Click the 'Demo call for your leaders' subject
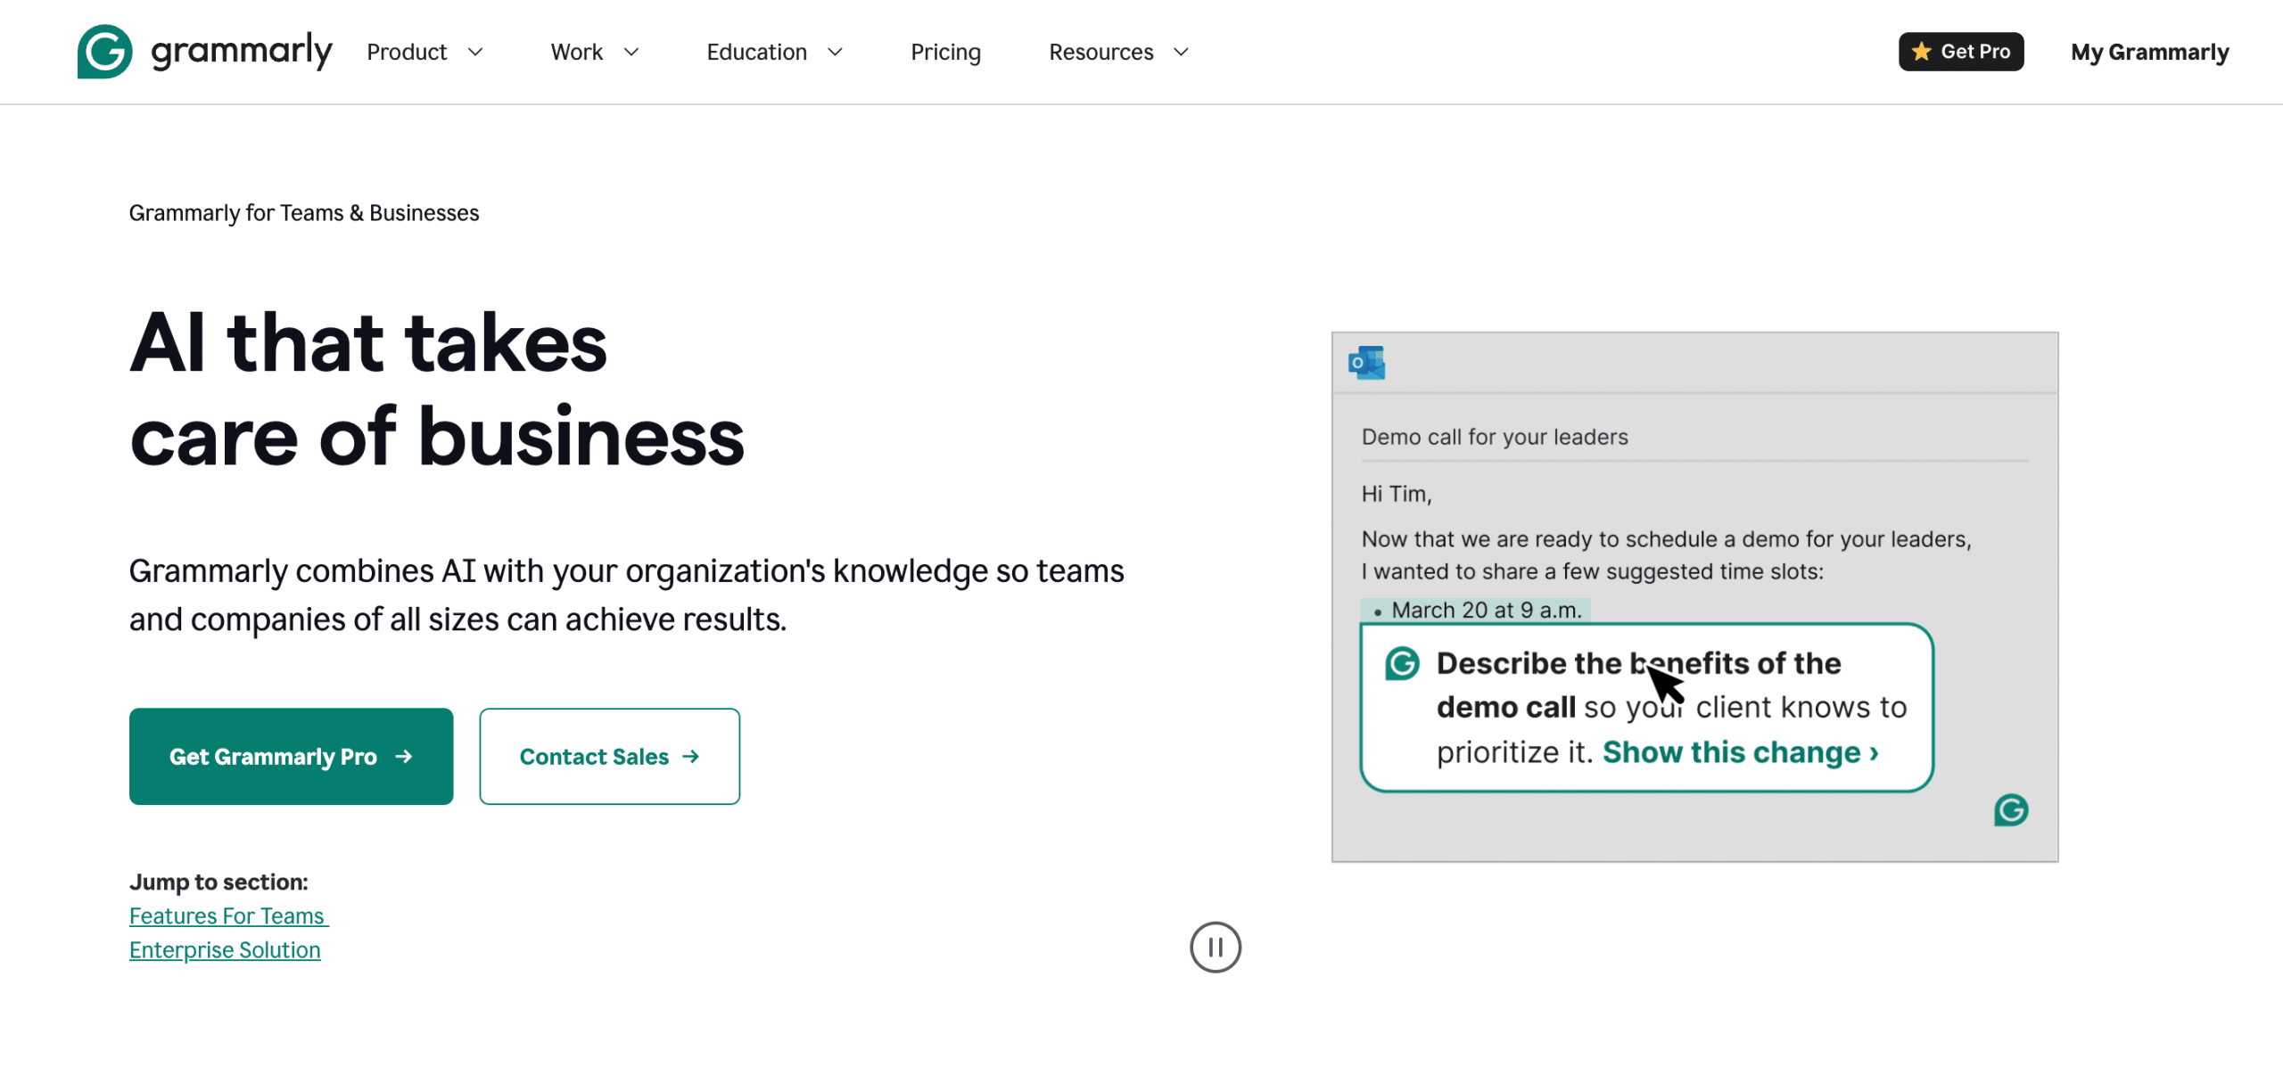The height and width of the screenshot is (1075, 2283). coord(1494,437)
